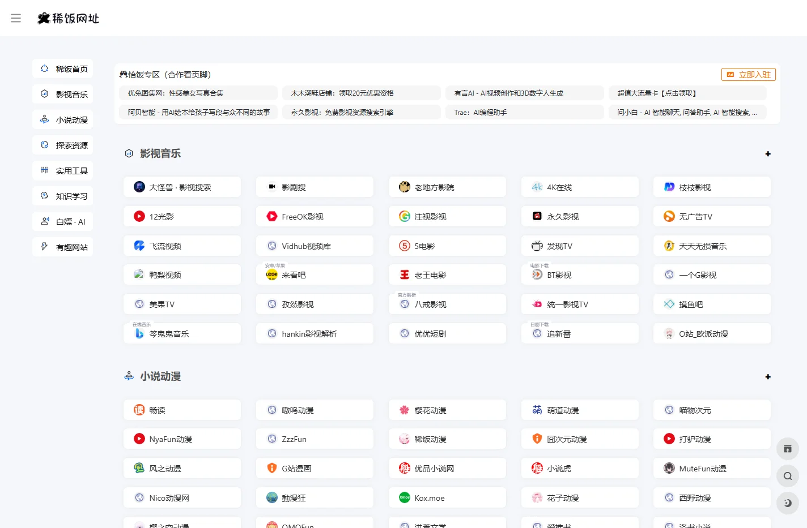Expand 小说动漫 section with plus icon
Screen dimensions: 807x528
[768, 376]
